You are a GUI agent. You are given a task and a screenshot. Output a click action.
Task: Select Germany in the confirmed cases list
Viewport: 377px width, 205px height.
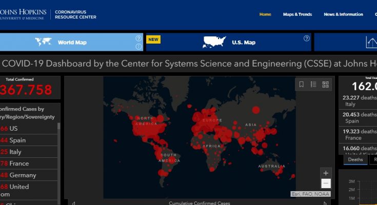[x=29, y=175]
